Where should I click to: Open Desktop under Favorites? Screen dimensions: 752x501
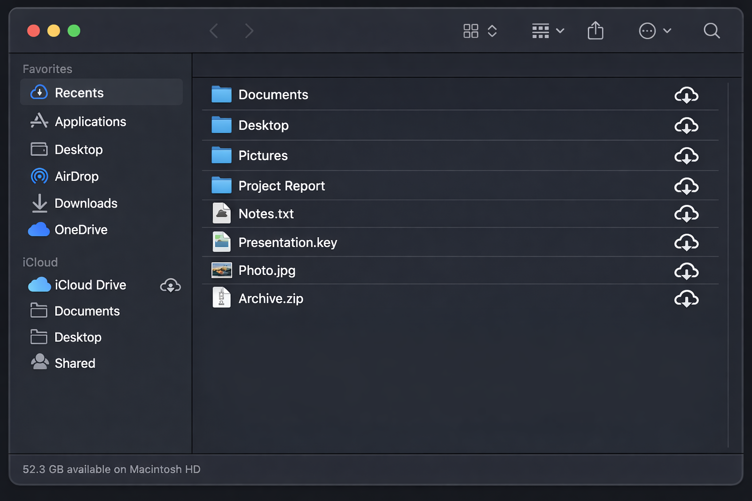pyautogui.click(x=101, y=149)
